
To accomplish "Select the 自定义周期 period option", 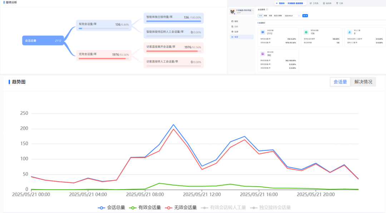I will pos(278,16).
